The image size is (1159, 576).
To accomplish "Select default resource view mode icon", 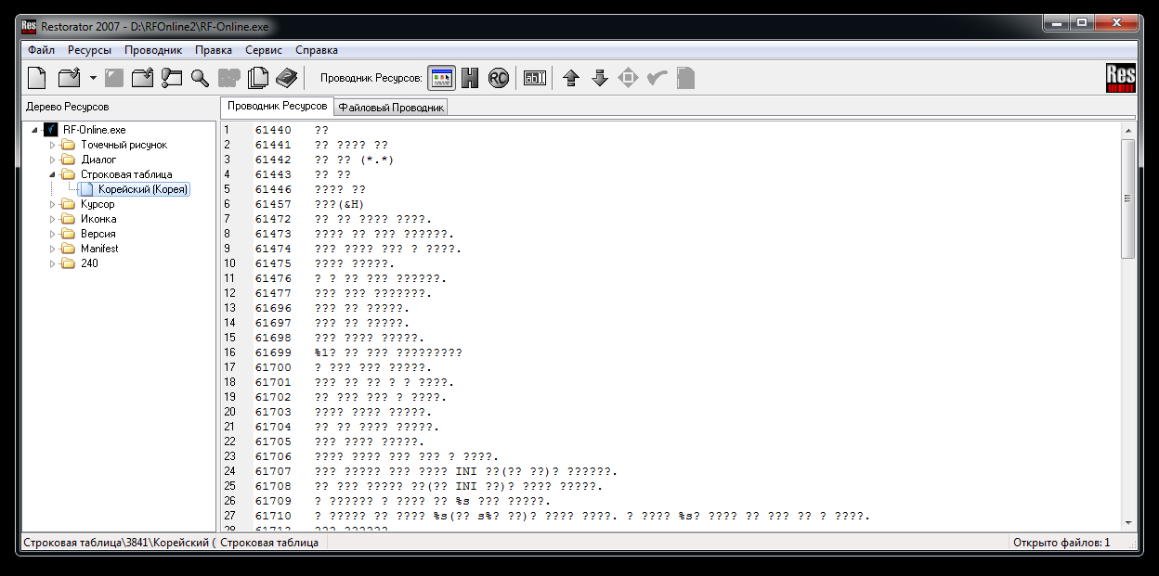I will point(442,78).
